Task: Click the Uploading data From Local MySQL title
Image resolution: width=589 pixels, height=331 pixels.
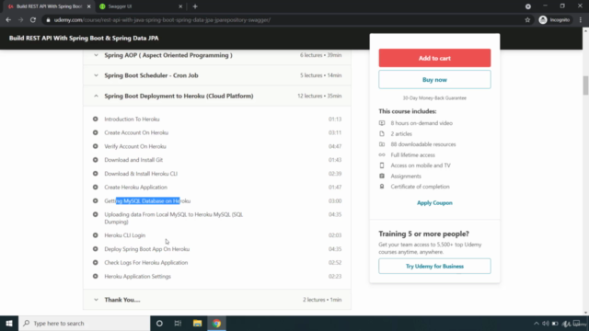Action: point(174,218)
